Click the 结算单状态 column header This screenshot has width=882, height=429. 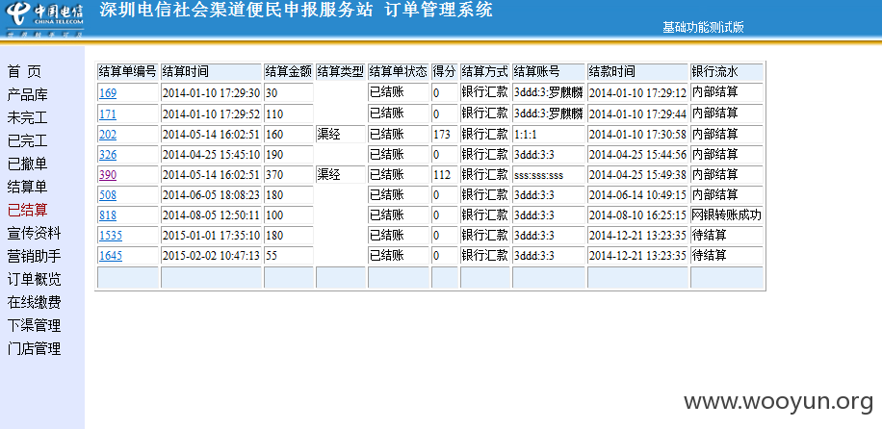[399, 71]
